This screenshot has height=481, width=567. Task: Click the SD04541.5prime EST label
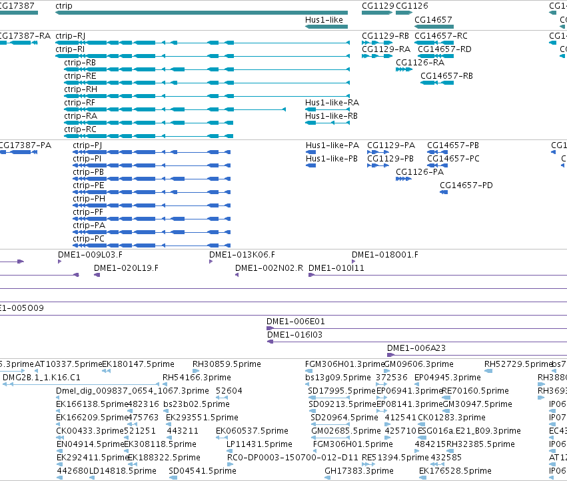point(203,472)
